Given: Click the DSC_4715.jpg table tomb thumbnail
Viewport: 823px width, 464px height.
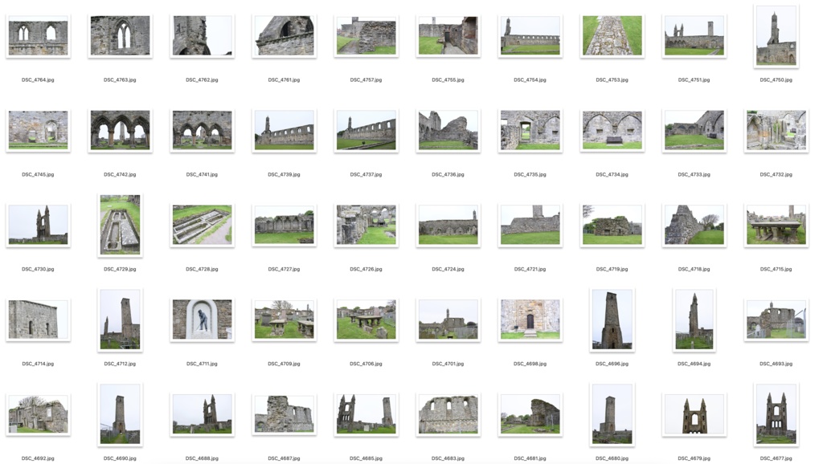Looking at the screenshot, I should point(776,226).
